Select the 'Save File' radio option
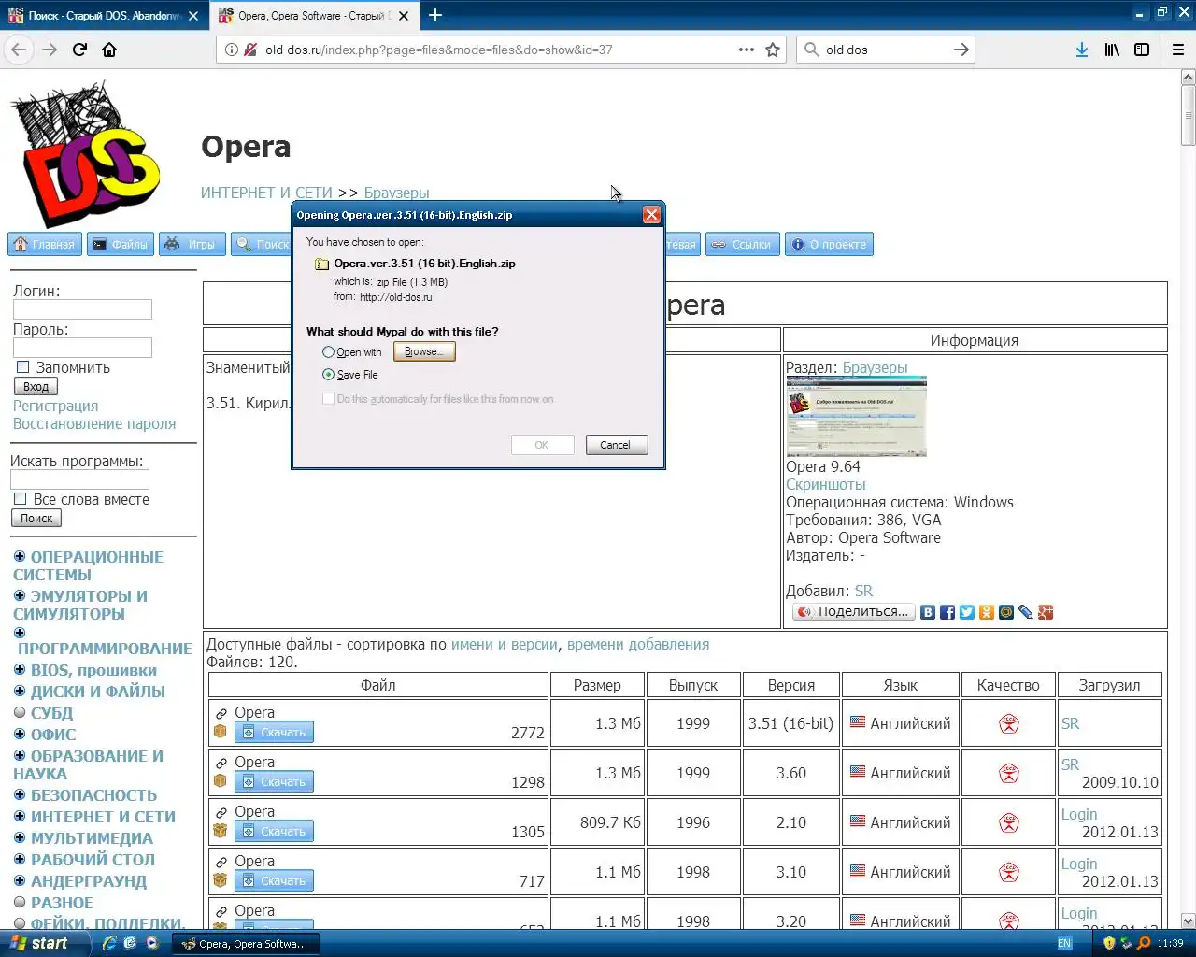 pos(328,375)
